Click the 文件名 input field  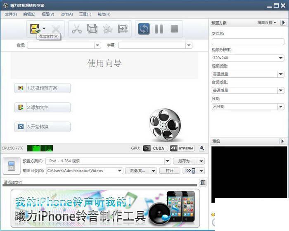248,42
